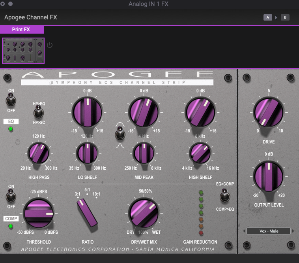Viewport: 299px width, 263px height.
Task: Click the green COMP status LED
Action: [11, 226]
